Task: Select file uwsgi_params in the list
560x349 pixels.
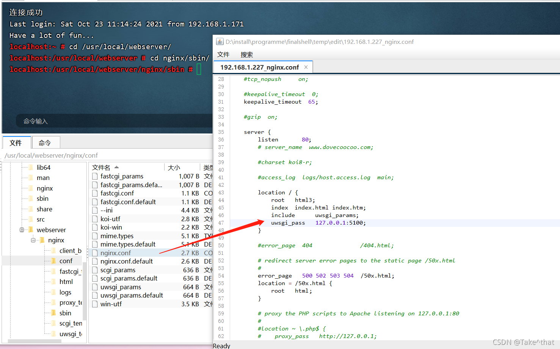Action: [x=121, y=287]
